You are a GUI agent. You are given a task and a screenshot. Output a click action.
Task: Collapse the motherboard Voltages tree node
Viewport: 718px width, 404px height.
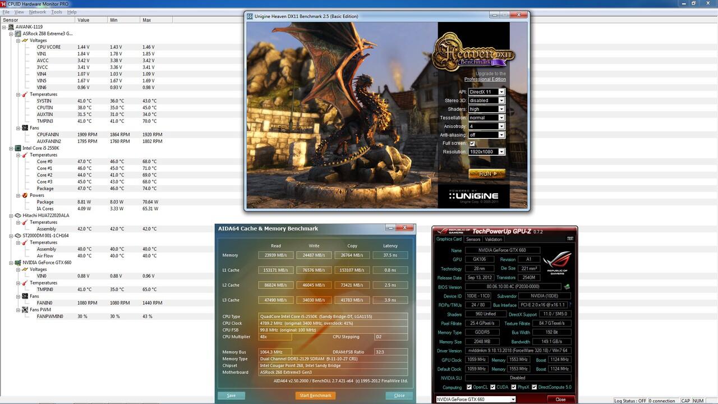point(17,40)
